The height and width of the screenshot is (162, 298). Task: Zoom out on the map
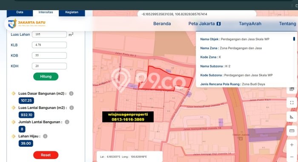click(292, 157)
